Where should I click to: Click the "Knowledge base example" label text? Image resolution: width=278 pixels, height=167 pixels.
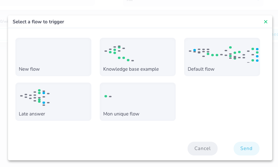coord(131,69)
